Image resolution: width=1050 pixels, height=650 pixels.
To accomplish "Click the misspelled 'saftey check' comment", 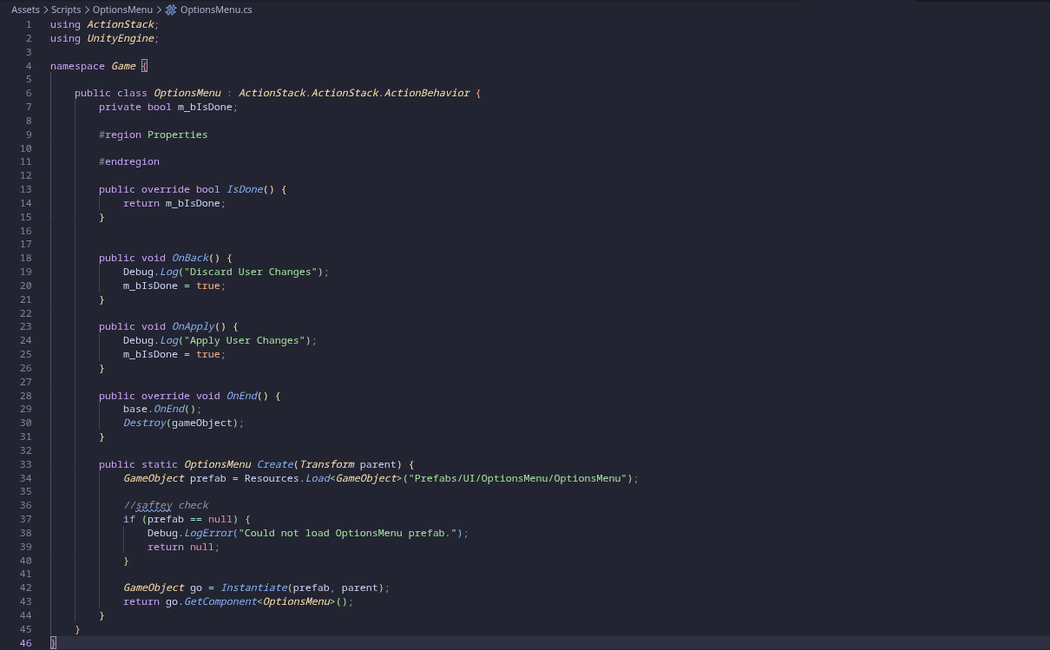I will coord(166,505).
